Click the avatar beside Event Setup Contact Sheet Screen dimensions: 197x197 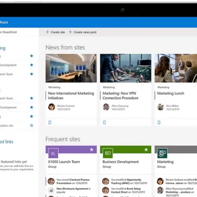[x=106, y=190]
